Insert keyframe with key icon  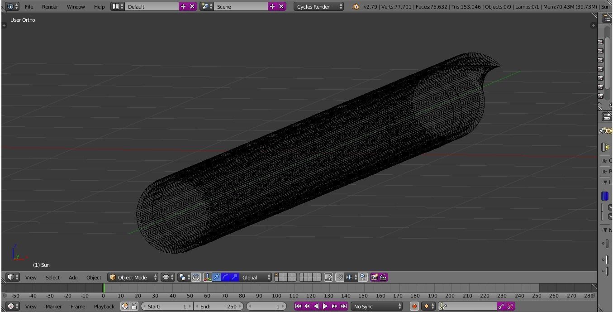501,306
